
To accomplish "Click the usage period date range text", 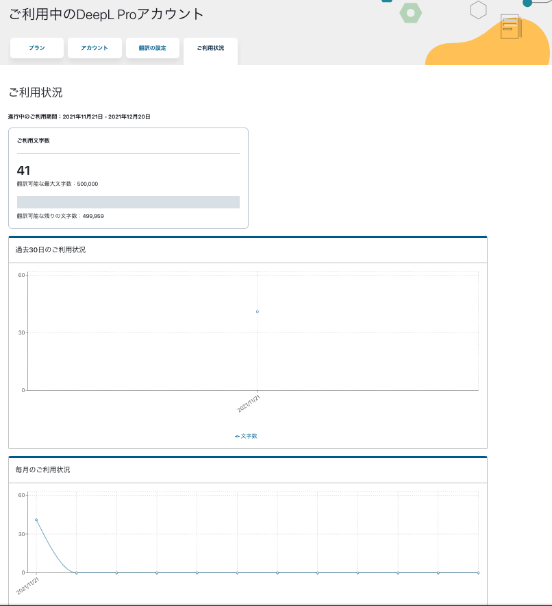I will [79, 117].
